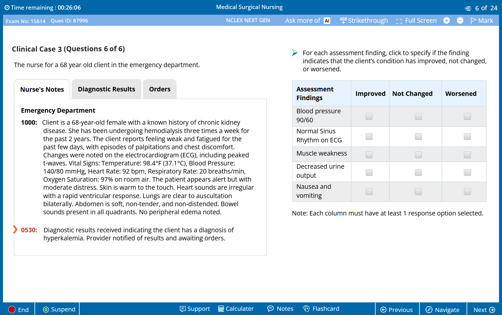
Task: Click the 0530 time entry label
Action: pyautogui.click(x=29, y=230)
